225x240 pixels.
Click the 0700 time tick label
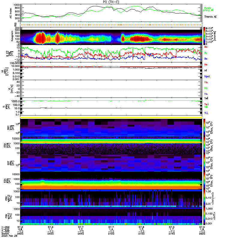coord(111,234)
